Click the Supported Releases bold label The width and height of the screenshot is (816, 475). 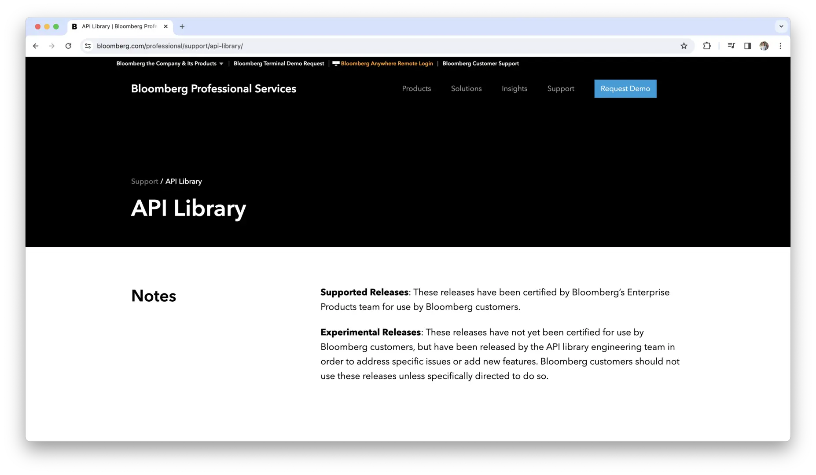point(364,292)
